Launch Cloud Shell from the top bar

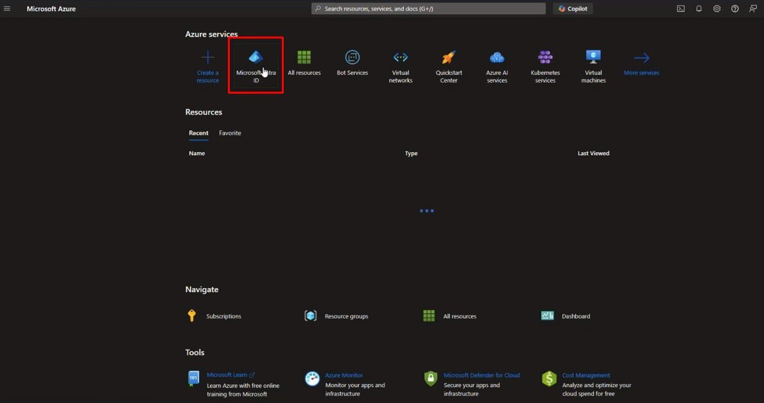[x=681, y=9]
